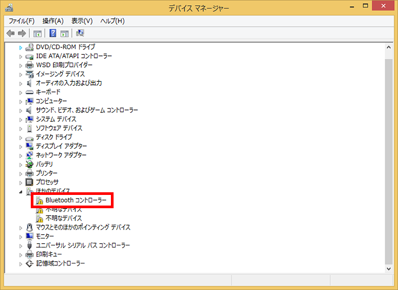
Task: Select the ディスク ドライブ row
Action: tap(54, 137)
